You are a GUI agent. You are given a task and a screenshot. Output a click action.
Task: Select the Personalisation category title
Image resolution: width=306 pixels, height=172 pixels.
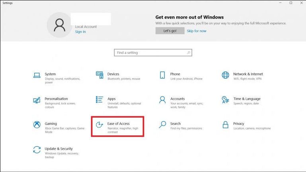coord(56,99)
